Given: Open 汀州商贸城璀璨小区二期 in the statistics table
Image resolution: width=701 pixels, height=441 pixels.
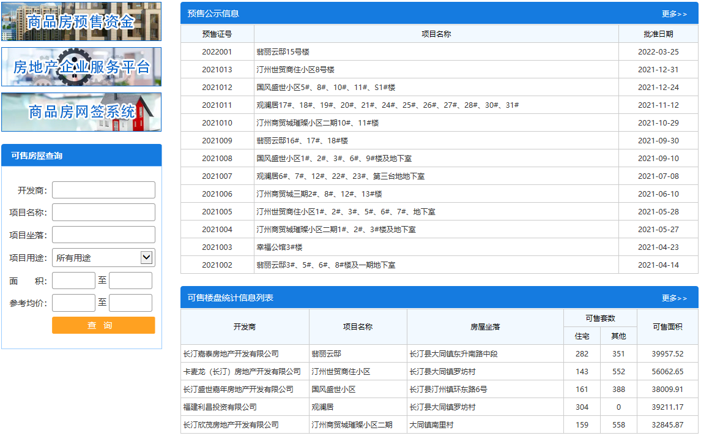Looking at the screenshot, I should tap(352, 425).
